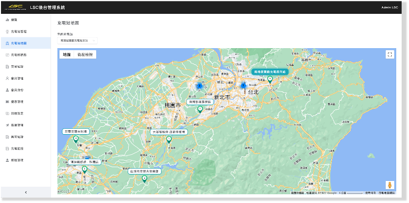Click the blue cluster marker over Taipei
This screenshot has height=203, width=409.
(x=244, y=86)
